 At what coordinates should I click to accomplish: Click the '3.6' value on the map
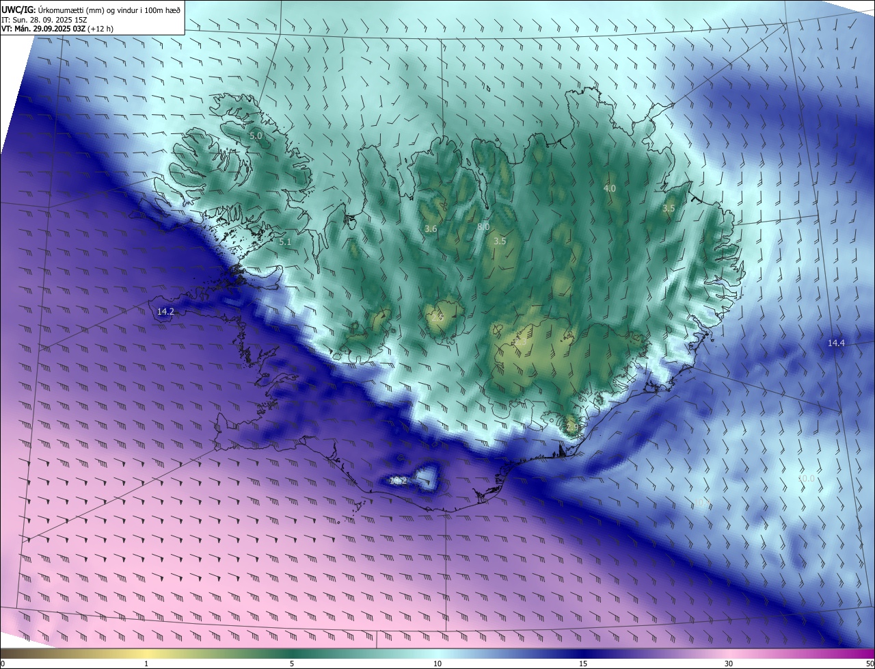click(x=431, y=228)
